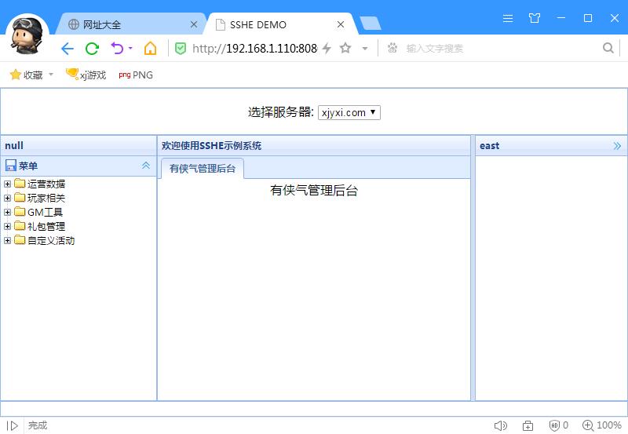Viewport: 628px width, 434px height.
Task: Collapse the east panel with the arrows
Action: pos(617,146)
